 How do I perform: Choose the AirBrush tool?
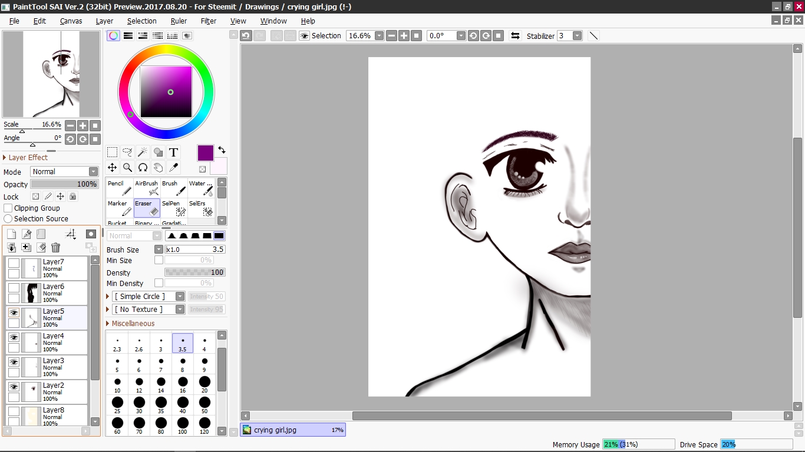(x=147, y=188)
